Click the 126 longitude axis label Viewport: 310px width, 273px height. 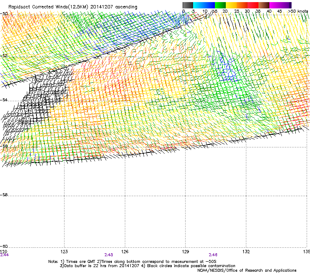(x=125, y=252)
